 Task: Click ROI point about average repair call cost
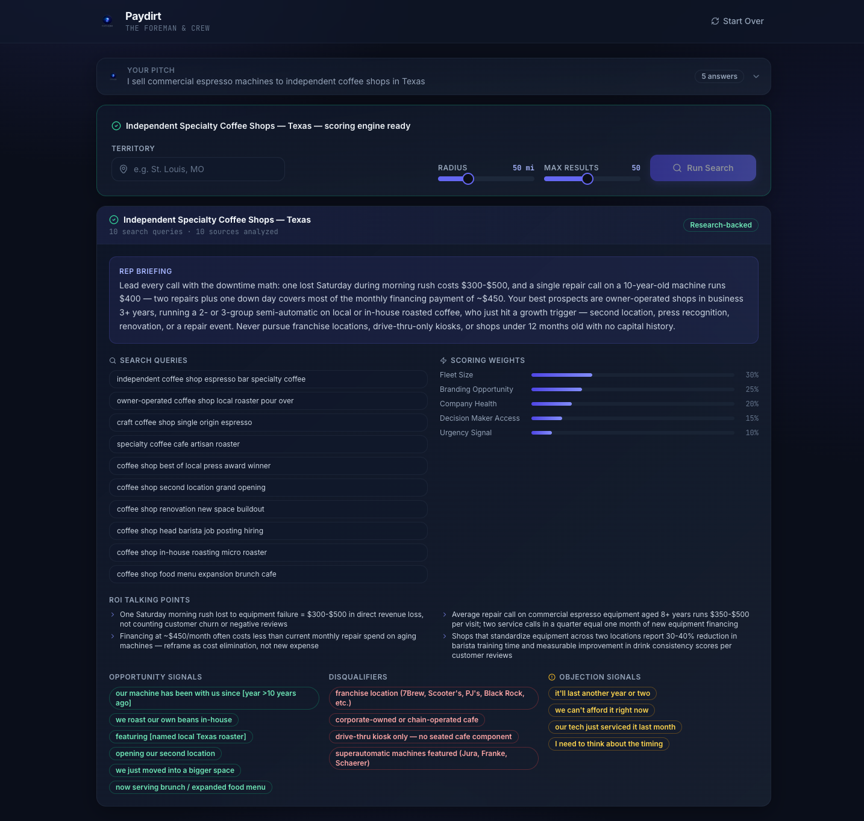click(x=600, y=619)
